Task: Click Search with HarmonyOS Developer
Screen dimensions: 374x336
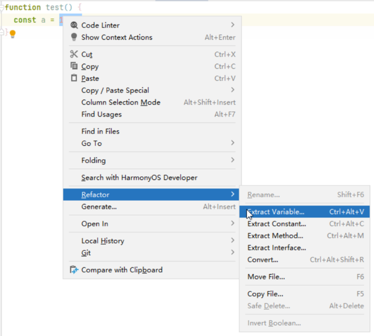Action: 139,178
